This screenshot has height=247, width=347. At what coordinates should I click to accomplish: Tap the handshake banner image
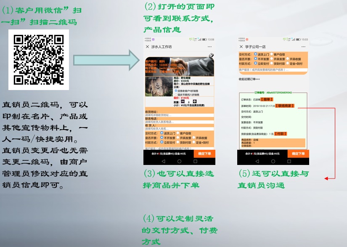coord(180,66)
